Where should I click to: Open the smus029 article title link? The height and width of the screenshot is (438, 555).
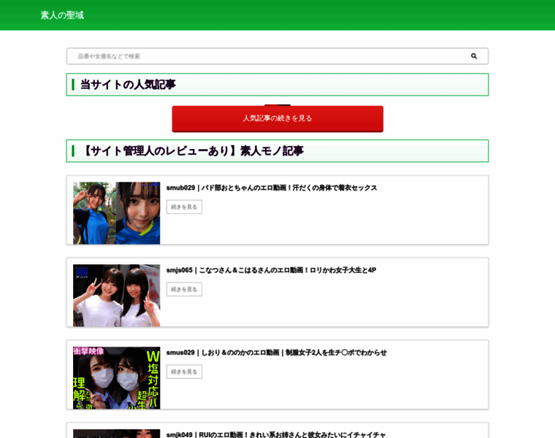277,353
